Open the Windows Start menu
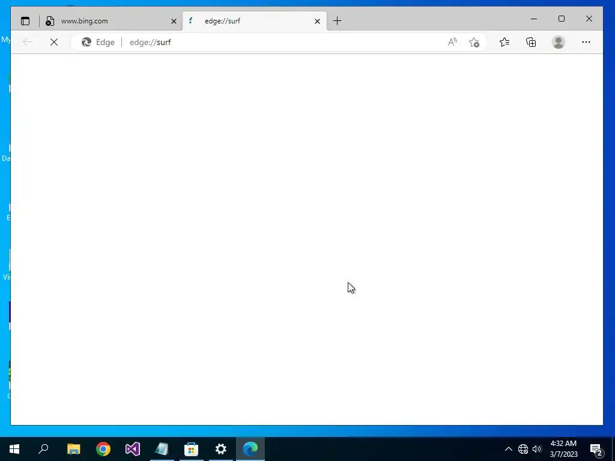This screenshot has width=615, height=461. (14, 449)
